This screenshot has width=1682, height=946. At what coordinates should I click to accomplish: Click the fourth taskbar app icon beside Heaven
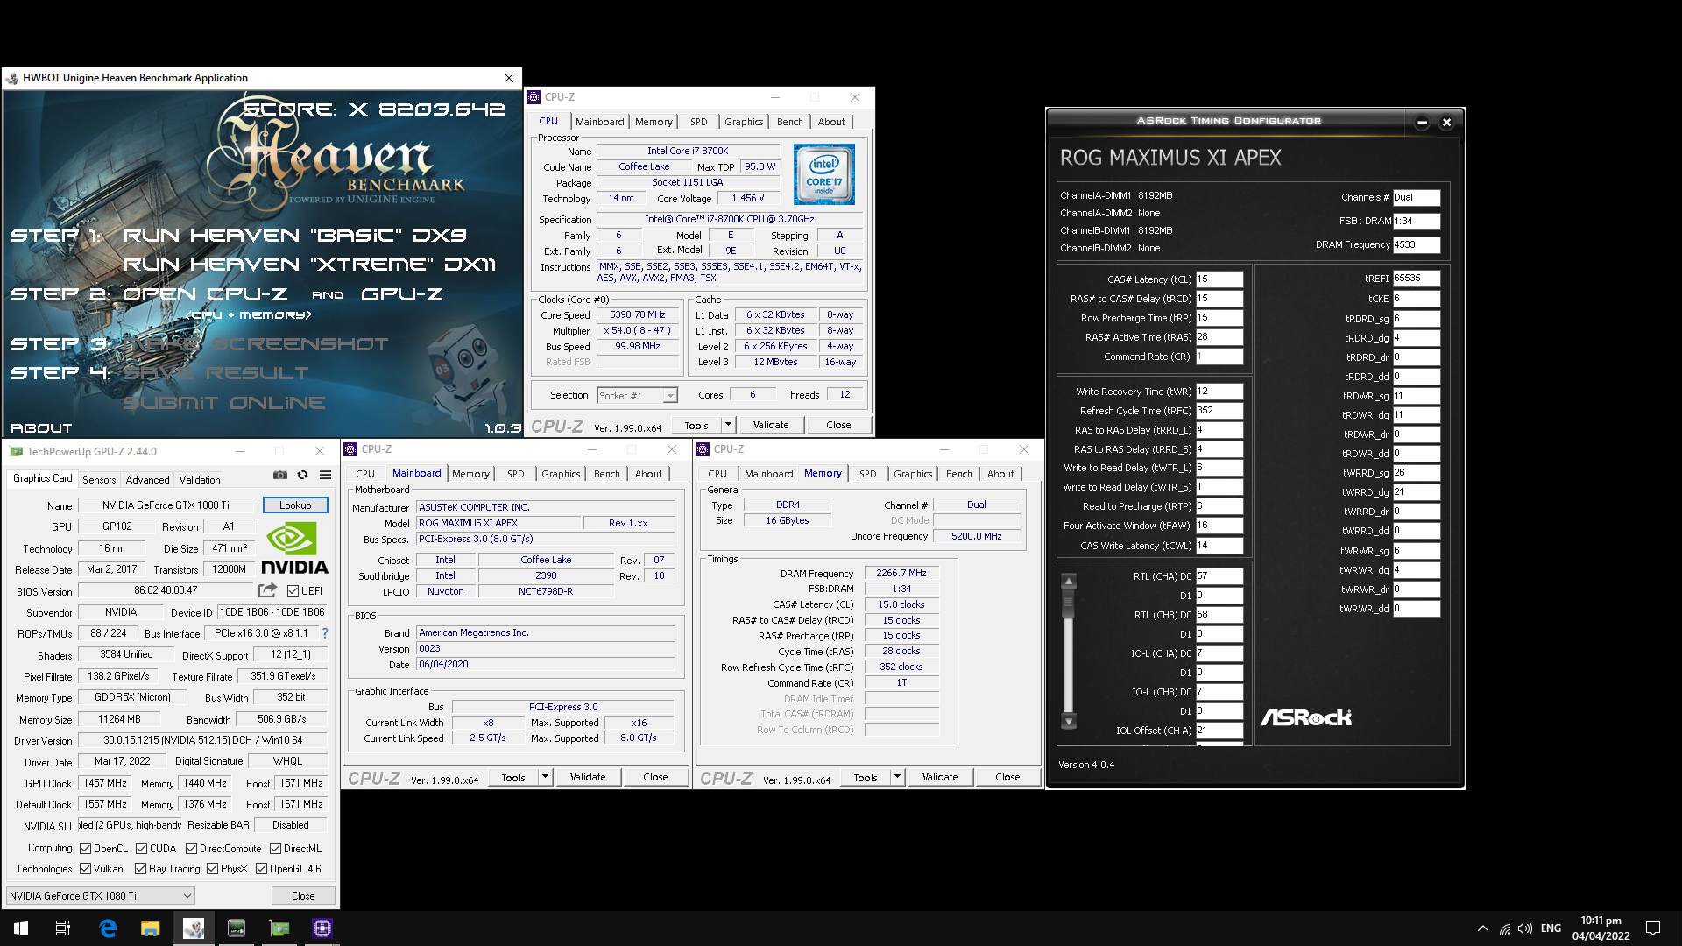(x=237, y=928)
